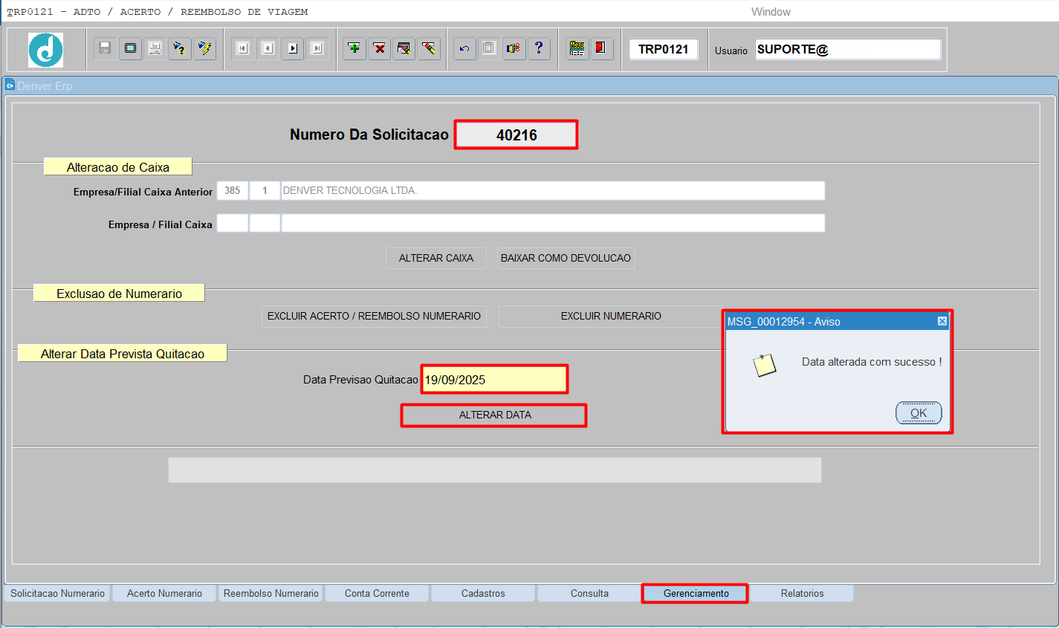This screenshot has width=1059, height=628.
Task: Switch to the Gerenciamento tab
Action: [696, 593]
